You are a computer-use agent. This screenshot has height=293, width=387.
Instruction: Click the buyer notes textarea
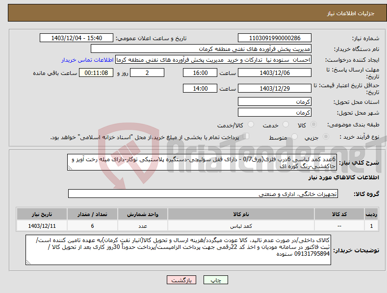point(178,250)
